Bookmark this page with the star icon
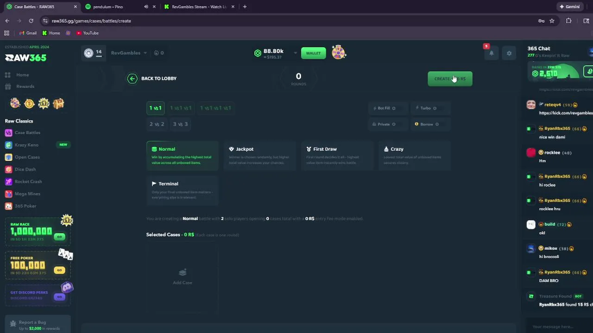593x333 pixels. click(x=552, y=21)
